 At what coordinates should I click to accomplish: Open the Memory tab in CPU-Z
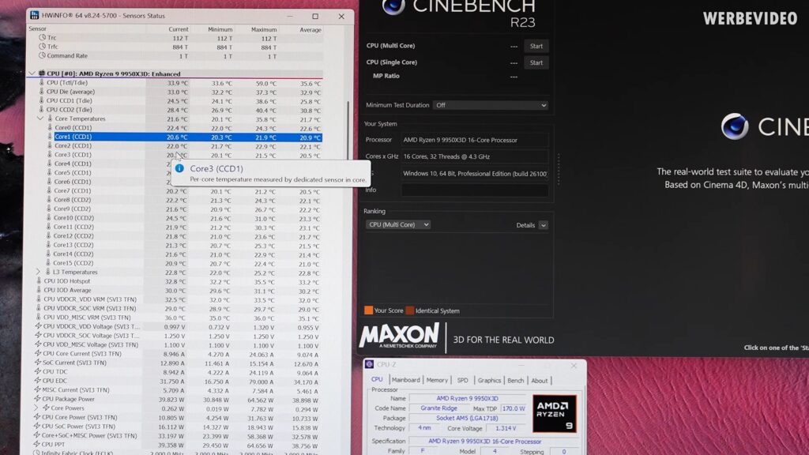pyautogui.click(x=437, y=380)
